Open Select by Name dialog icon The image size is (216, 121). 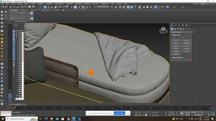click(33, 7)
